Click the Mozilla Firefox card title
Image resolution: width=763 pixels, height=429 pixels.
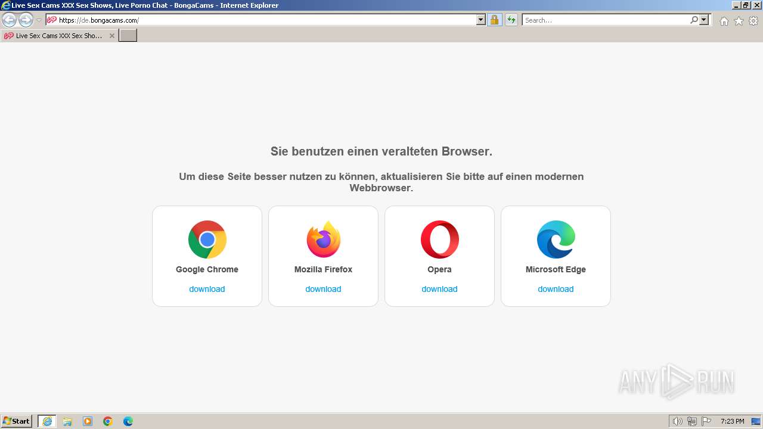coord(323,269)
